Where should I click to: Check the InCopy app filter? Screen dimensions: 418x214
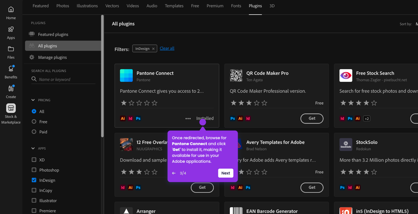34,190
